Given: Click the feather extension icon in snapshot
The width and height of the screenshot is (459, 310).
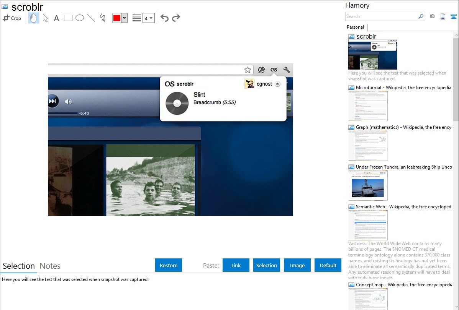Looking at the screenshot, I should click(x=261, y=70).
